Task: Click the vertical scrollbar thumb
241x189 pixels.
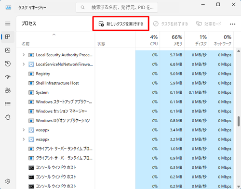Action: (x=239, y=121)
